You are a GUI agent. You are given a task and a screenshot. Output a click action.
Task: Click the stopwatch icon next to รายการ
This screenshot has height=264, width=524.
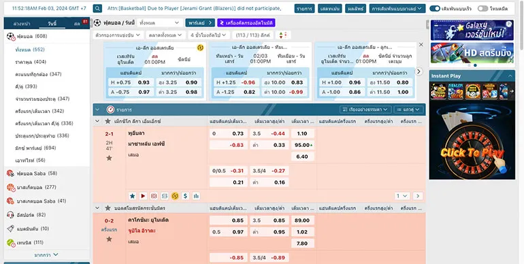coord(110,110)
